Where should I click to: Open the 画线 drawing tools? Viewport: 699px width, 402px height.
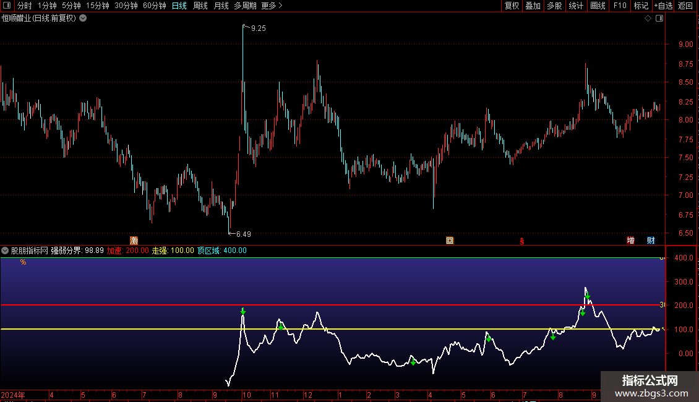pyautogui.click(x=598, y=6)
